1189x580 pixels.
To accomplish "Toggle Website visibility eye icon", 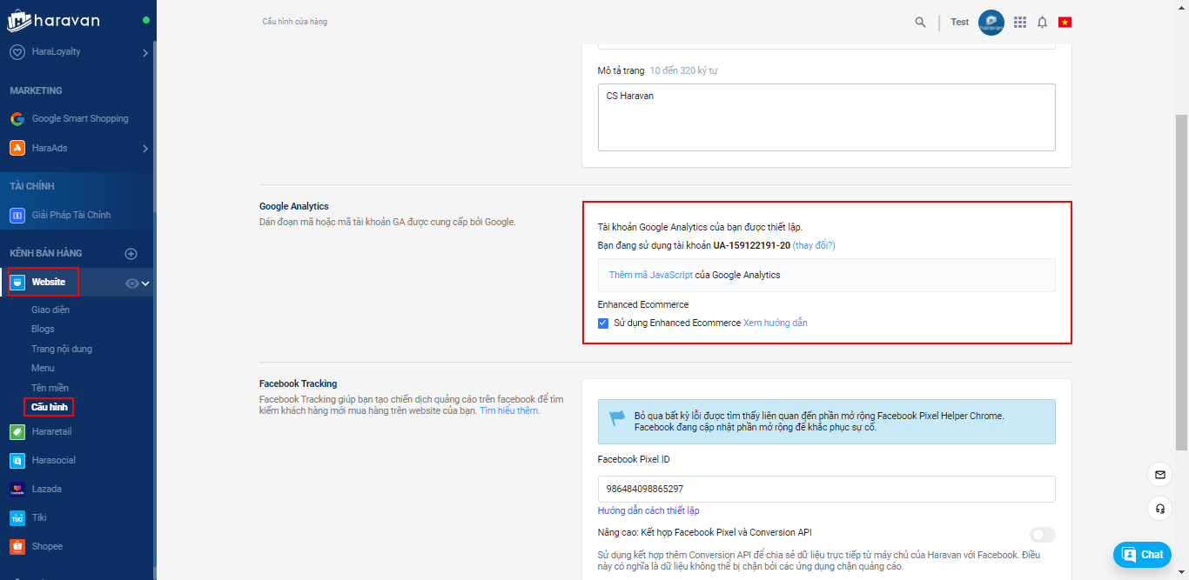I will (x=131, y=283).
